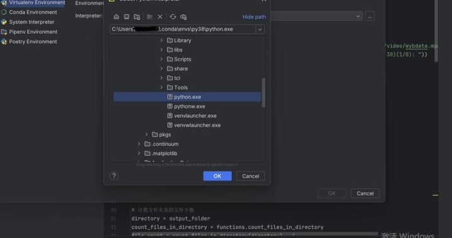Click the Hide path link

pos(254,17)
